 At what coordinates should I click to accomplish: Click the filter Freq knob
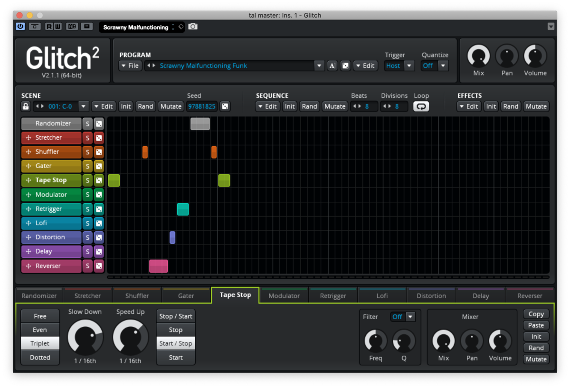(376, 341)
